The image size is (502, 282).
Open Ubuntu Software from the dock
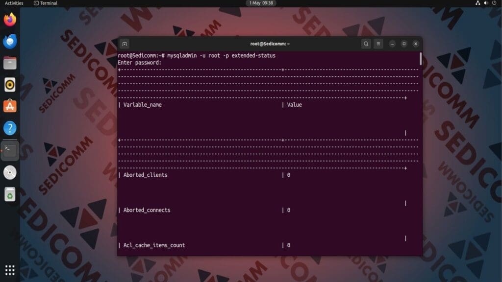10,105
